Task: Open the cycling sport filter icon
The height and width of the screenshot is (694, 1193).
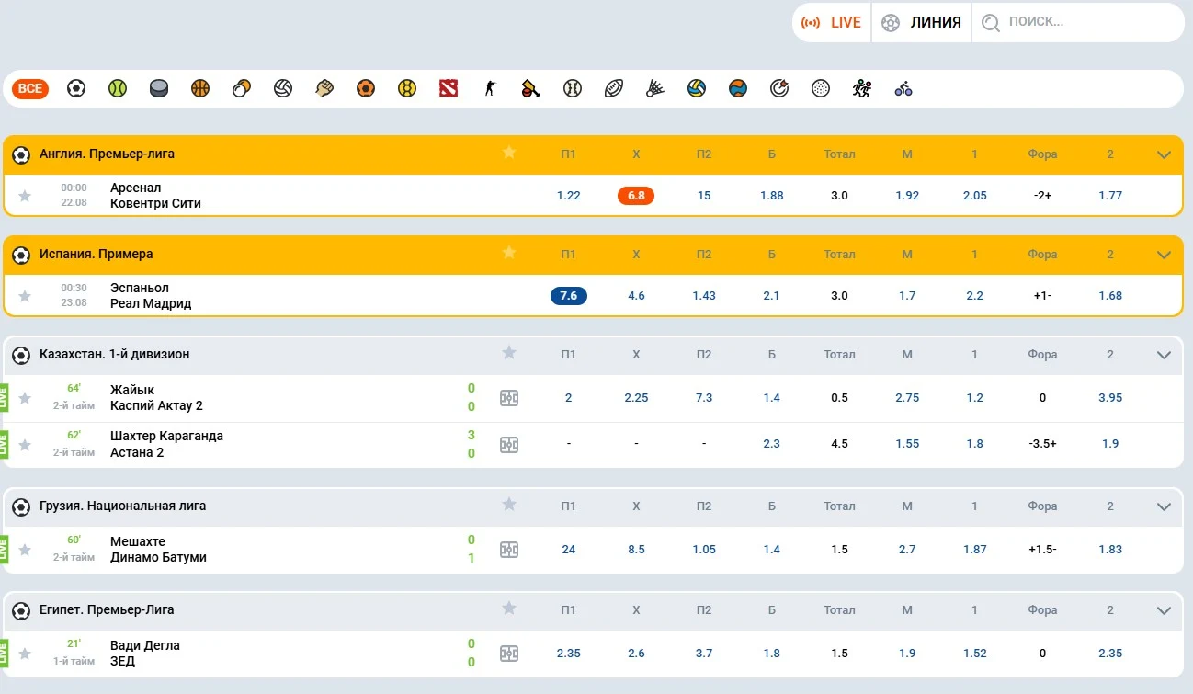Action: [903, 88]
